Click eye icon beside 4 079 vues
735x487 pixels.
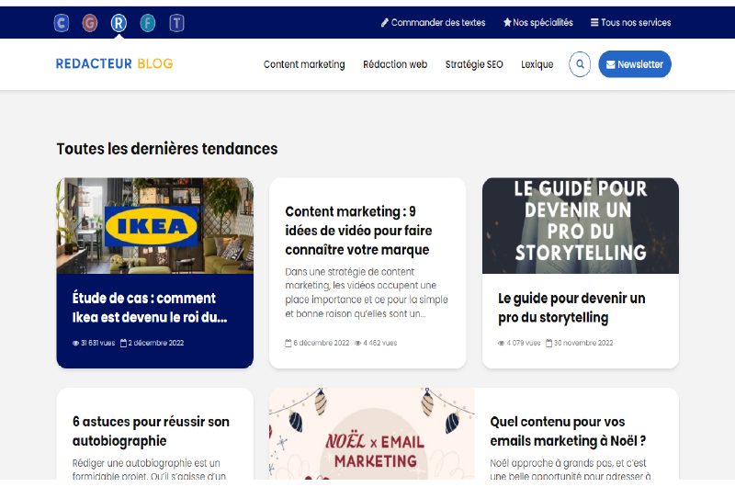click(x=501, y=343)
